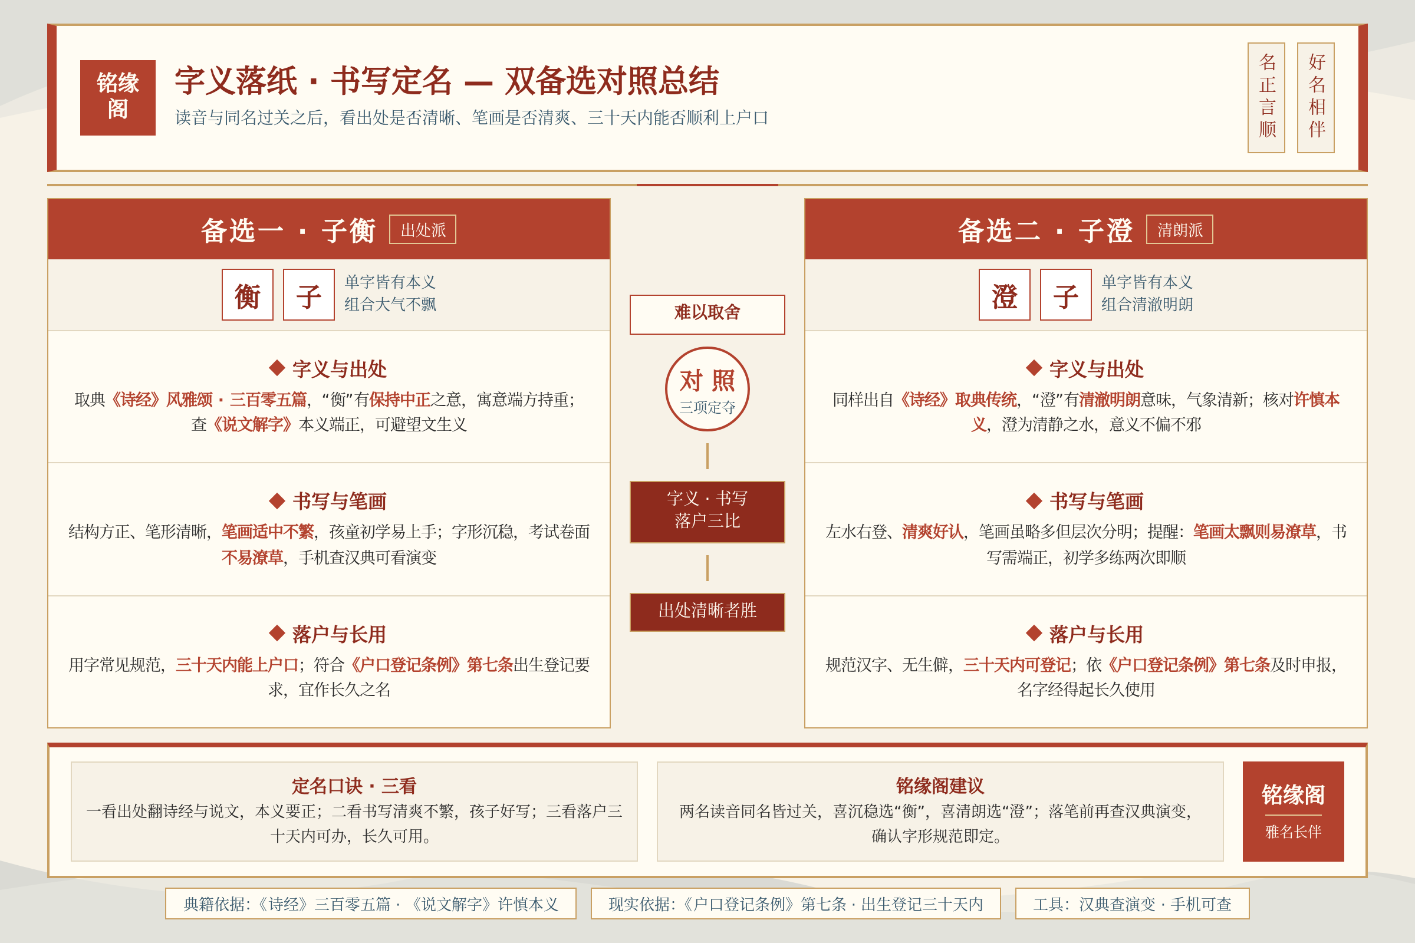Click the 子 character tile under 备选二

click(1066, 295)
